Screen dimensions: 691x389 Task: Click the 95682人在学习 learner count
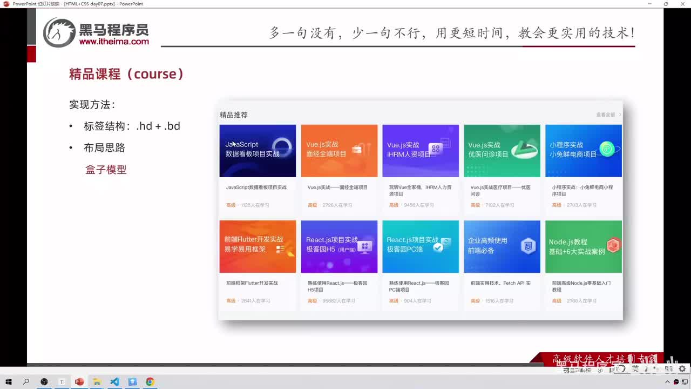[338, 301]
